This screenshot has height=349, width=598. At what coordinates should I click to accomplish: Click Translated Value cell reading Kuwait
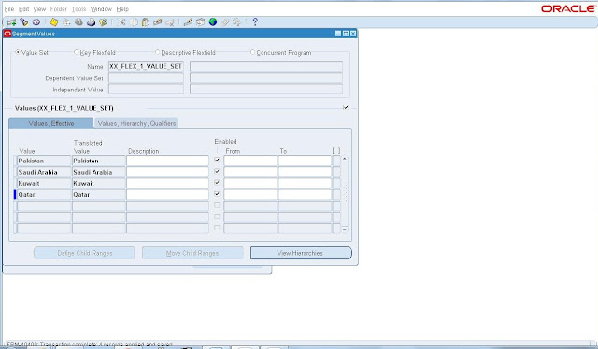(99, 183)
